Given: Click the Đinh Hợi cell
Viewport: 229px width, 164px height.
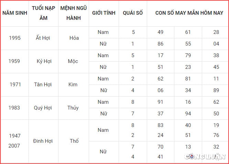Looking at the screenshot, I should tap(43, 141).
